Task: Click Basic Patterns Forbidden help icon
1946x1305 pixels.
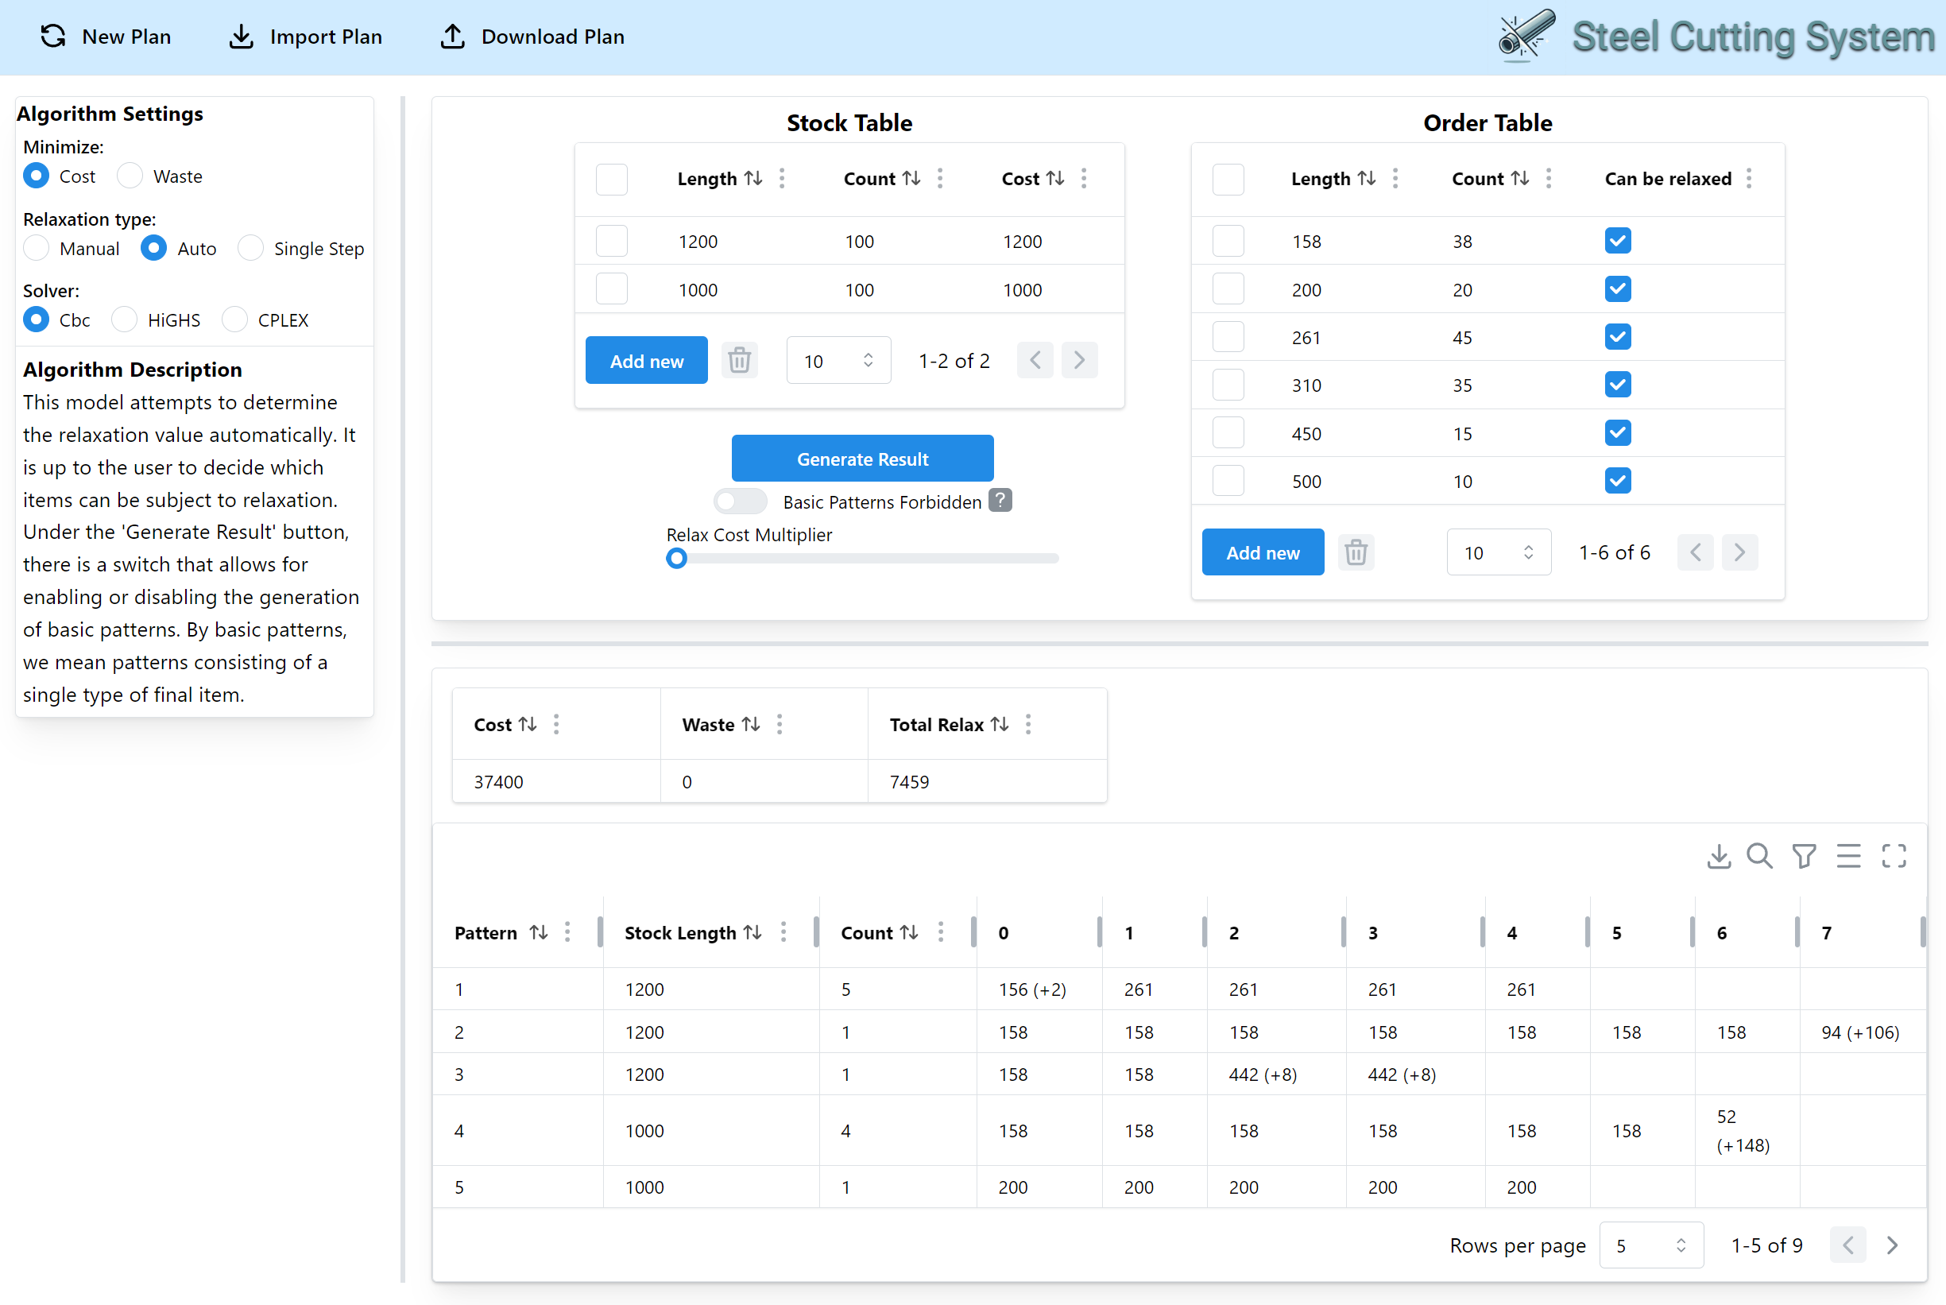Action: point(1000,500)
